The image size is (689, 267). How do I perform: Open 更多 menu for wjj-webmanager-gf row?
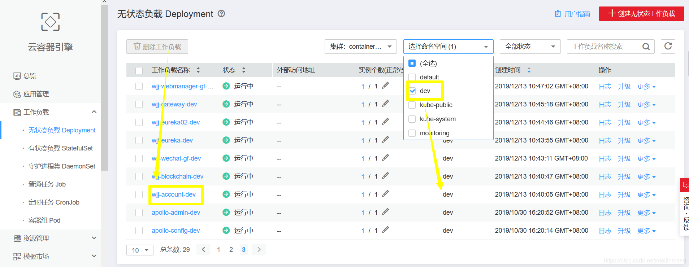(646, 87)
